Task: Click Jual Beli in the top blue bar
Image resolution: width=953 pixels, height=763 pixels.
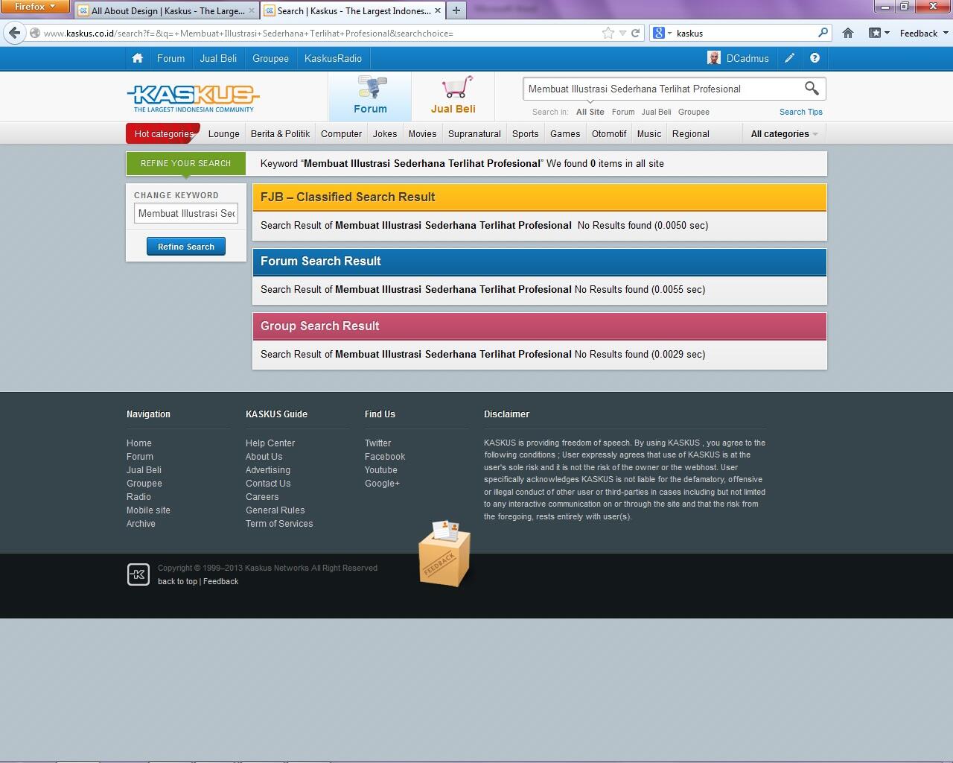Action: [x=218, y=58]
